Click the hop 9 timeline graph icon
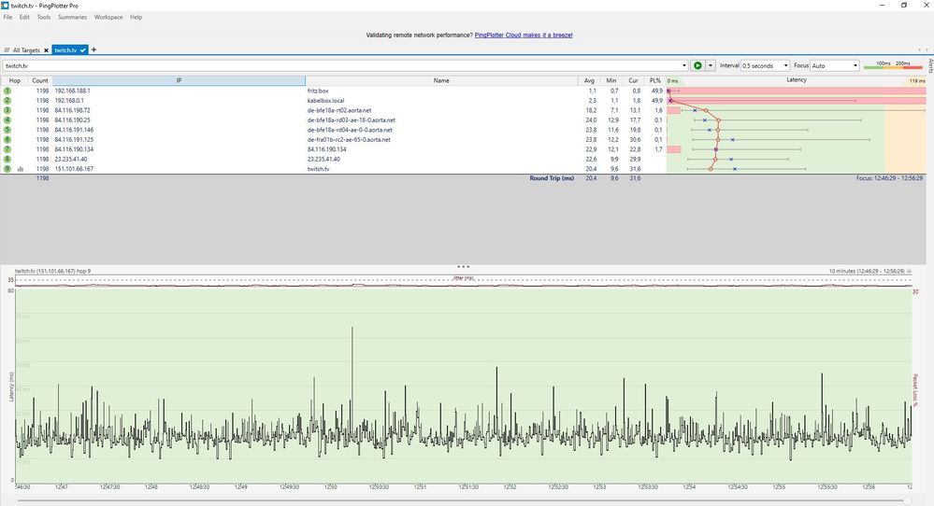 [x=21, y=169]
